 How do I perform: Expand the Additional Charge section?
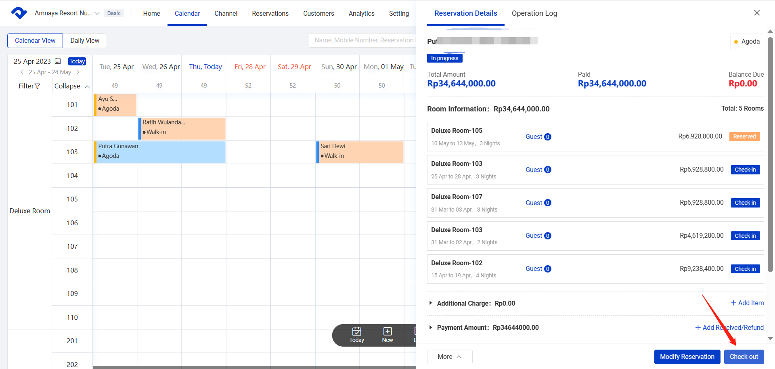[x=431, y=303]
